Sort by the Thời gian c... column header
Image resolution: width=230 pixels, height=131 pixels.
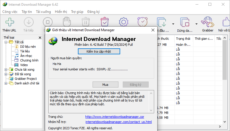pyautogui.click(x=204, y=39)
